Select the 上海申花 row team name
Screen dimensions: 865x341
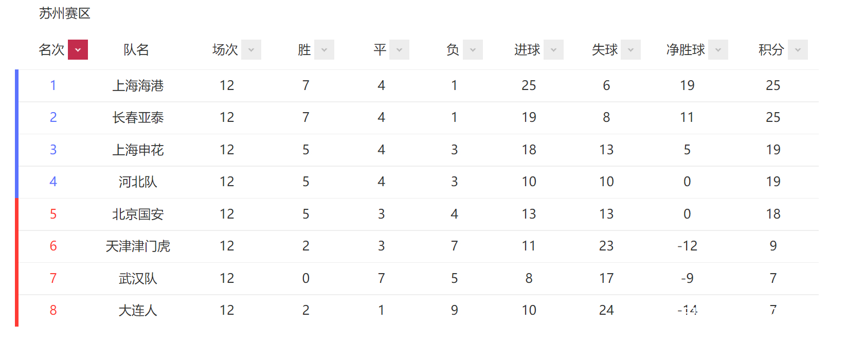pos(138,150)
